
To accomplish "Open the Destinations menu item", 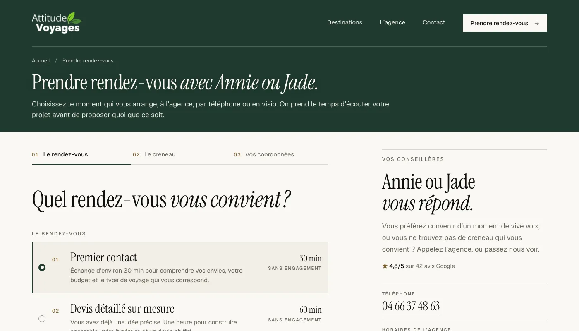I will 345,22.
